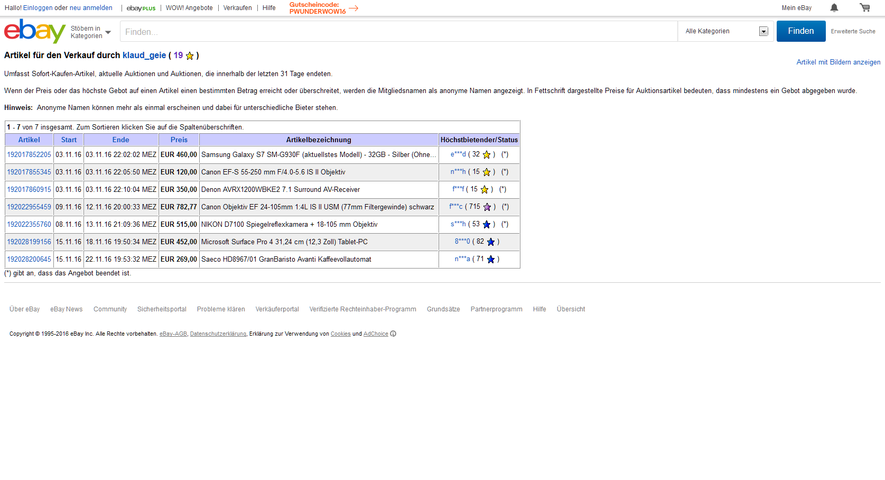Open bidder 8***0 profile
The image size is (885, 480).
[462, 242]
